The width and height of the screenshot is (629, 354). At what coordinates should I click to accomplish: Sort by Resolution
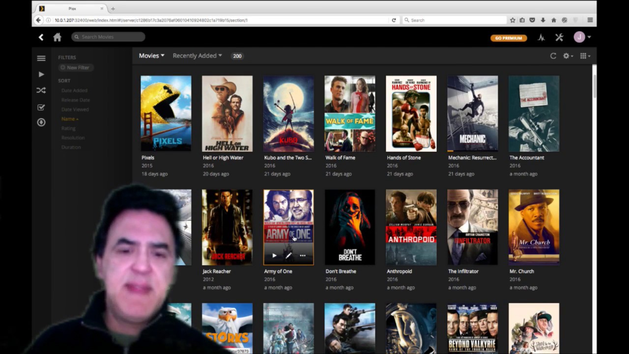(x=73, y=138)
